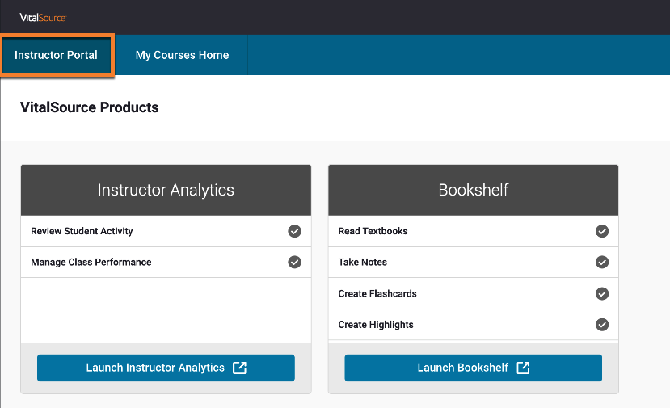Image resolution: width=670 pixels, height=408 pixels.
Task: Click the Manage Class Performance checkmark icon
Action: pos(294,262)
